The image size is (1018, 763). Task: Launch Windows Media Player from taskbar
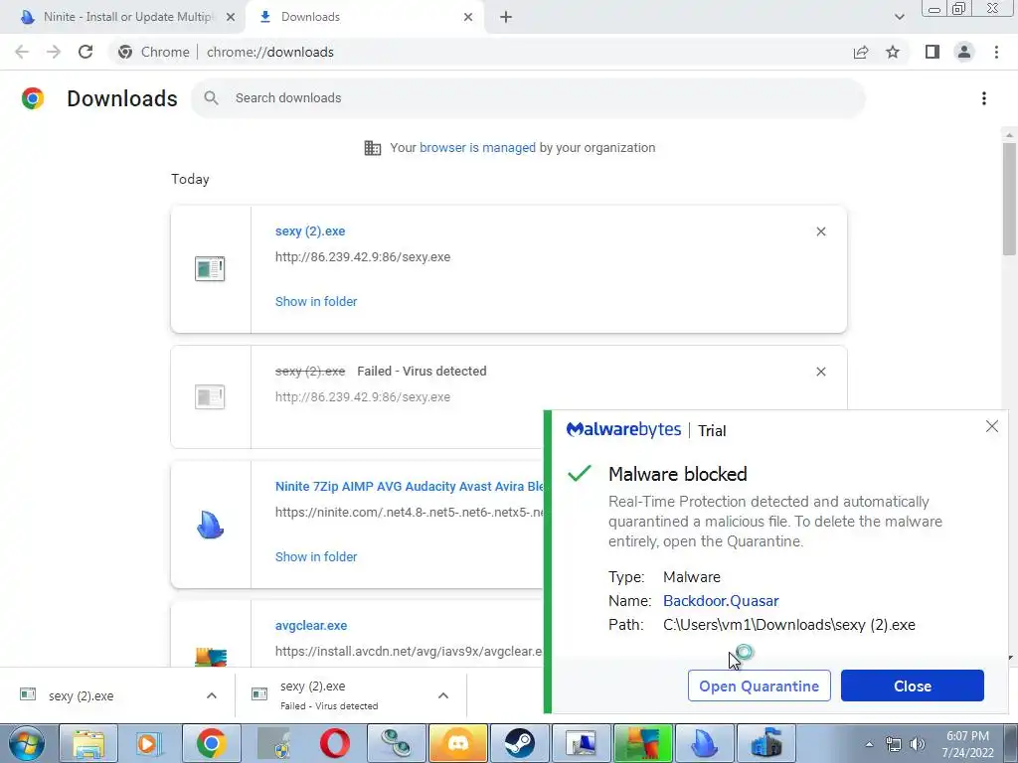pos(149,743)
